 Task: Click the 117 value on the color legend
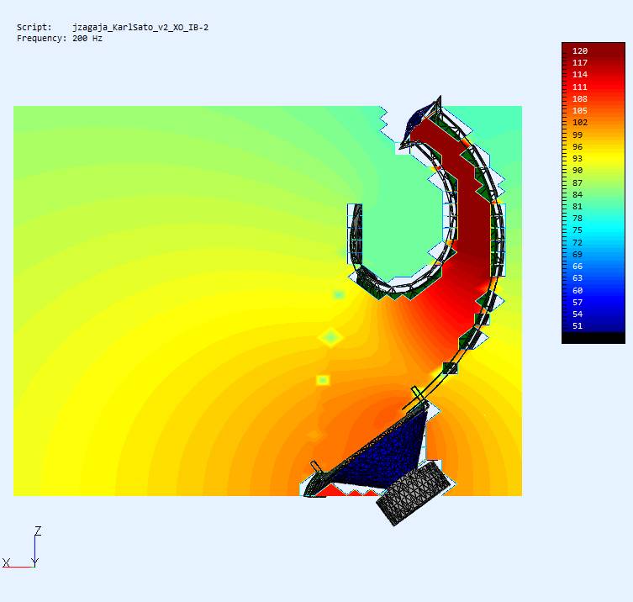(580, 62)
